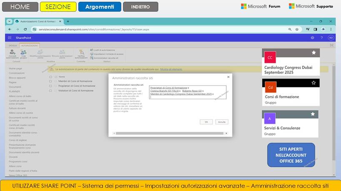Click the zoom magnifier in address bar
Screen dimensions: 341x191
coord(290,29)
